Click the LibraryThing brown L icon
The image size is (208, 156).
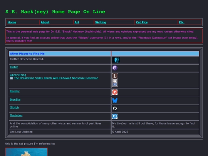point(115,76)
